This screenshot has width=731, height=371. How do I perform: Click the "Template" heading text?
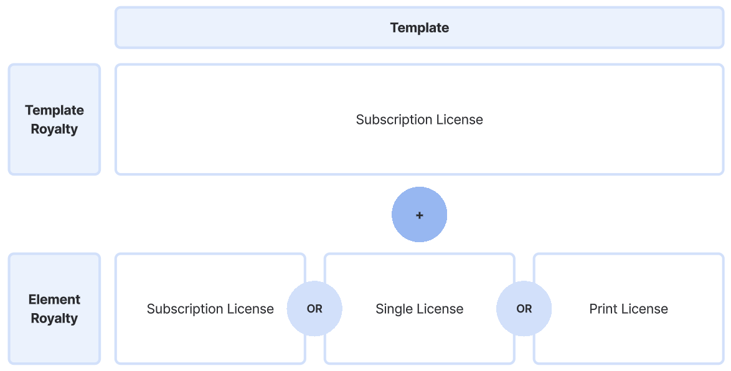click(419, 28)
